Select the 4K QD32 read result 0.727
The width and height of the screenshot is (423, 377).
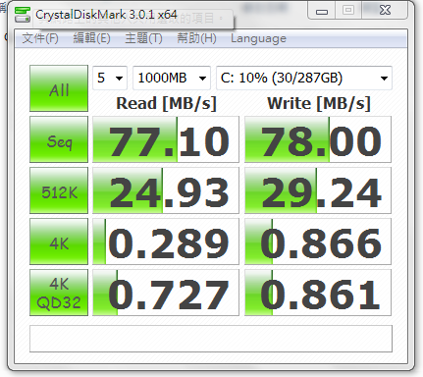[x=166, y=293]
